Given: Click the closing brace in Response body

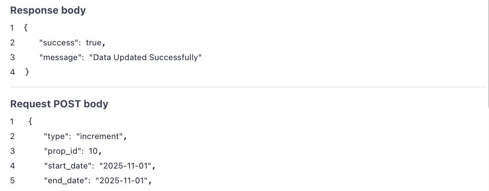Looking at the screenshot, I should 27,72.
